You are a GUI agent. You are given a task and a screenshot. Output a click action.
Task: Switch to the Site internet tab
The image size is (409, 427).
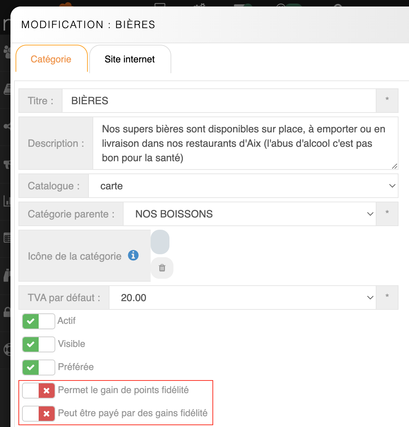130,60
